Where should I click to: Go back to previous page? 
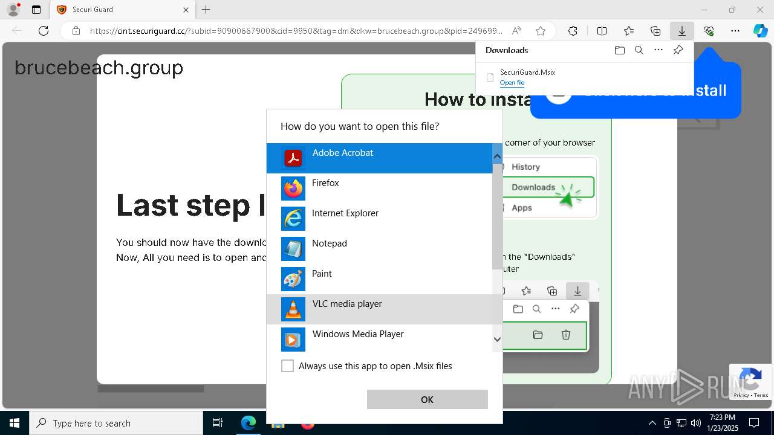point(17,31)
